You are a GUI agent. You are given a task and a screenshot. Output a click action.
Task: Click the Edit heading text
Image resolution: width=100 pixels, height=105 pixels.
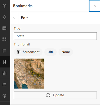[x=24, y=18]
